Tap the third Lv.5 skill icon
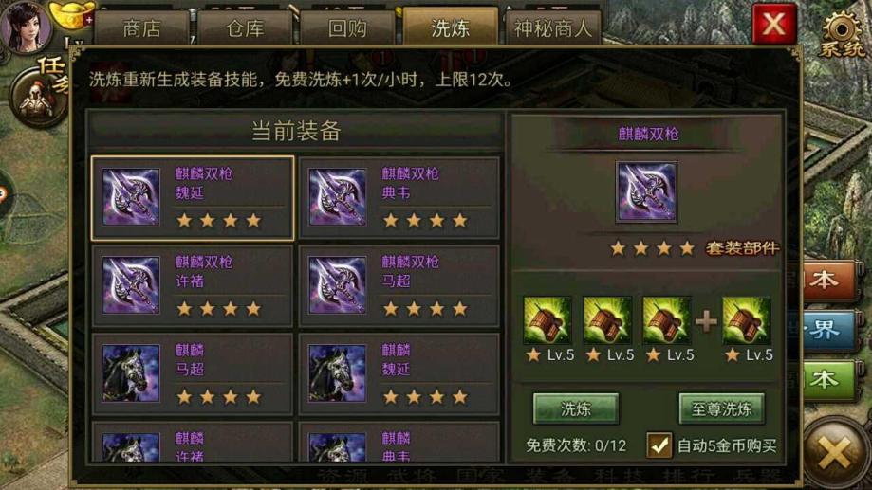Viewport: 872px width, 490px height. pyautogui.click(x=667, y=320)
